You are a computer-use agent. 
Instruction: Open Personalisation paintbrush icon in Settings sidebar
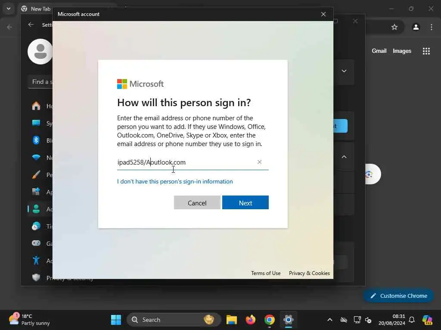coord(36,174)
